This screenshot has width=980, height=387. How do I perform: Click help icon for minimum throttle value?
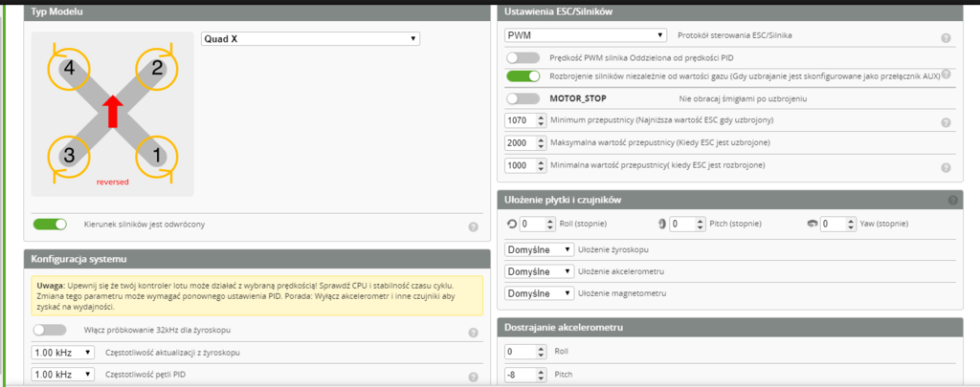click(x=946, y=122)
